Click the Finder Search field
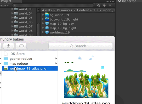Screen dimensions: 142x104 pos(81,46)
